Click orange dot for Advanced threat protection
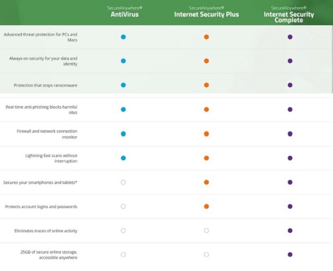Screen dimensions: 333x271 (206, 37)
